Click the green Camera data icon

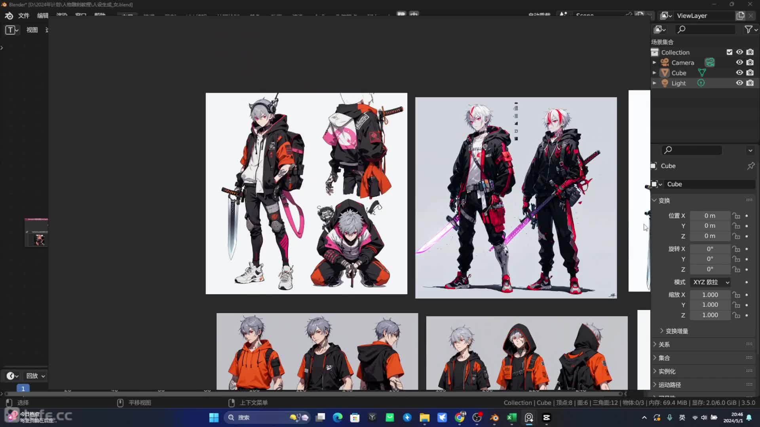[x=710, y=62]
